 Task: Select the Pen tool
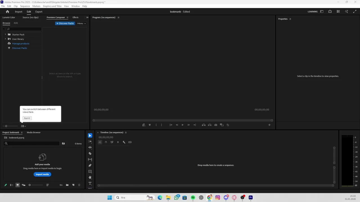90,166
